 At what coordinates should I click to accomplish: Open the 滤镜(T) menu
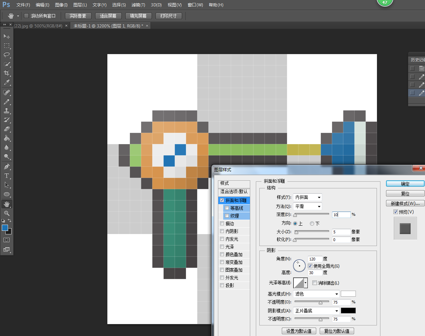coord(138,5)
